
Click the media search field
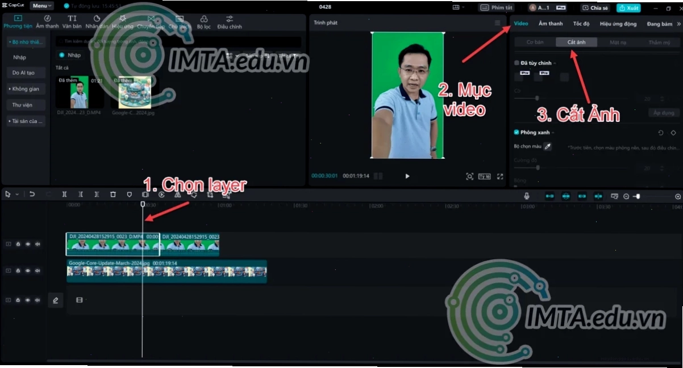click(x=178, y=42)
